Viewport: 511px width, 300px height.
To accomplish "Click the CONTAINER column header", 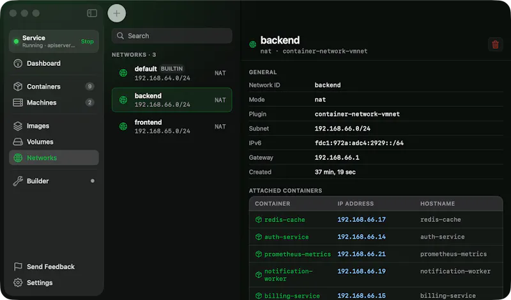I will click(x=273, y=203).
